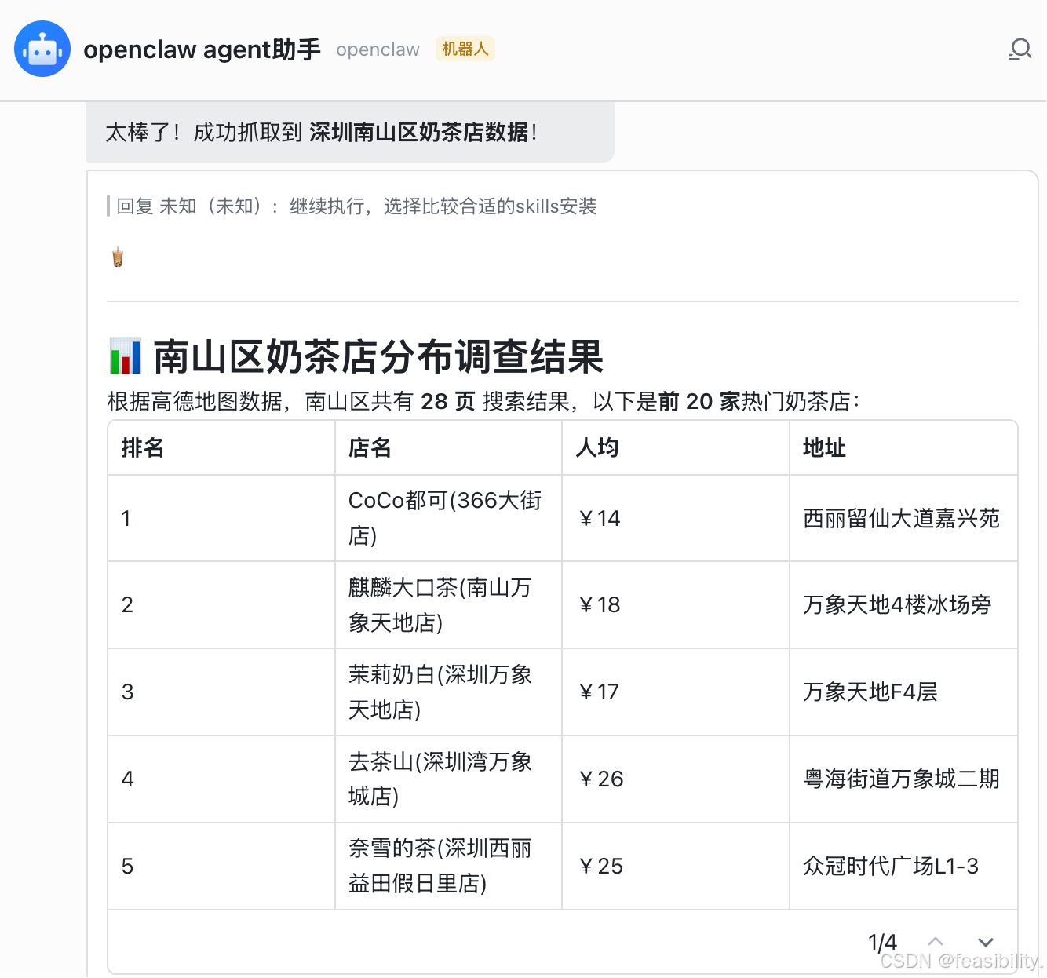Screen dimensions: 1047x978
Task: Click the openclaw agent助手 chat title
Action: [202, 49]
